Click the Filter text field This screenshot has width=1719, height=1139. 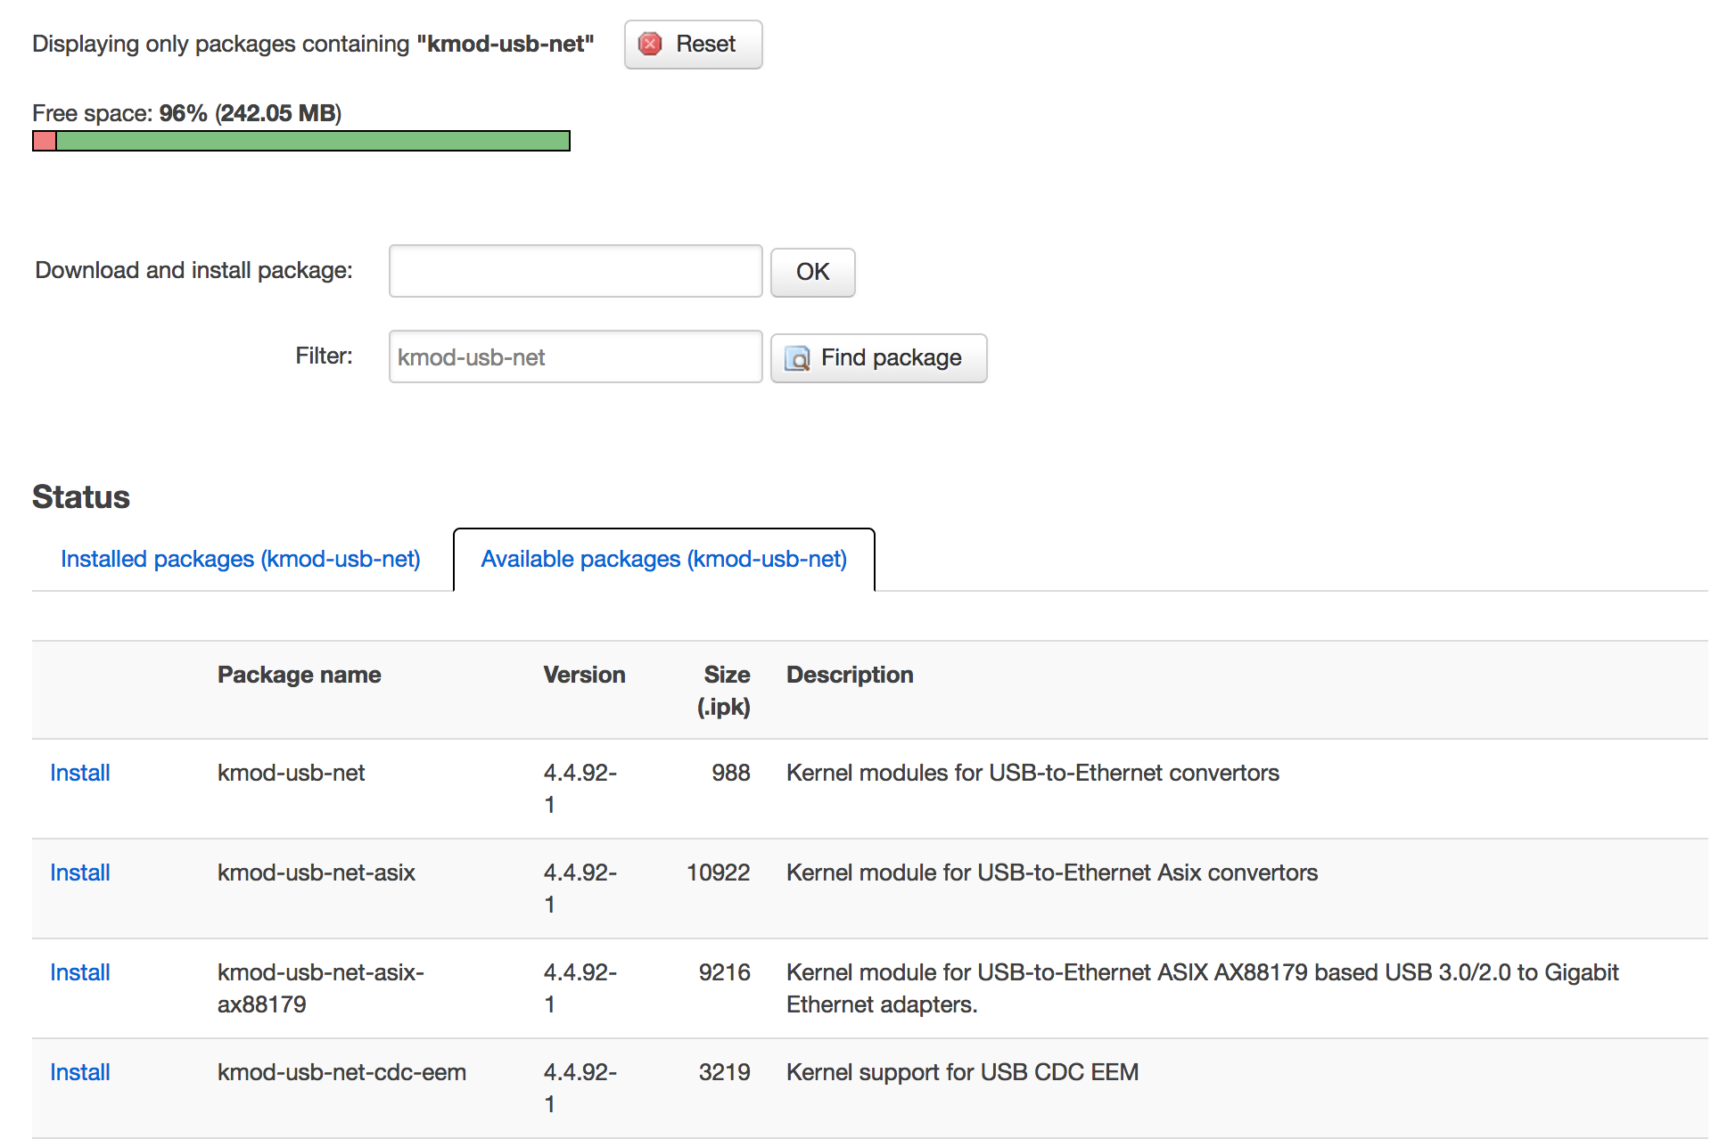tap(575, 357)
